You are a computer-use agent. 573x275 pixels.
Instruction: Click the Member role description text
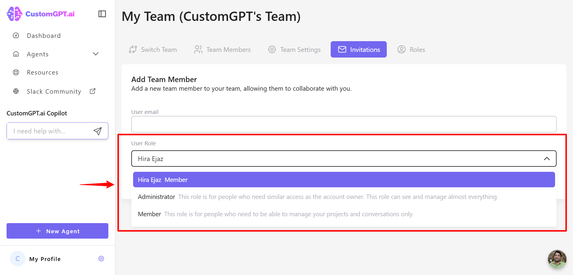pyautogui.click(x=289, y=214)
